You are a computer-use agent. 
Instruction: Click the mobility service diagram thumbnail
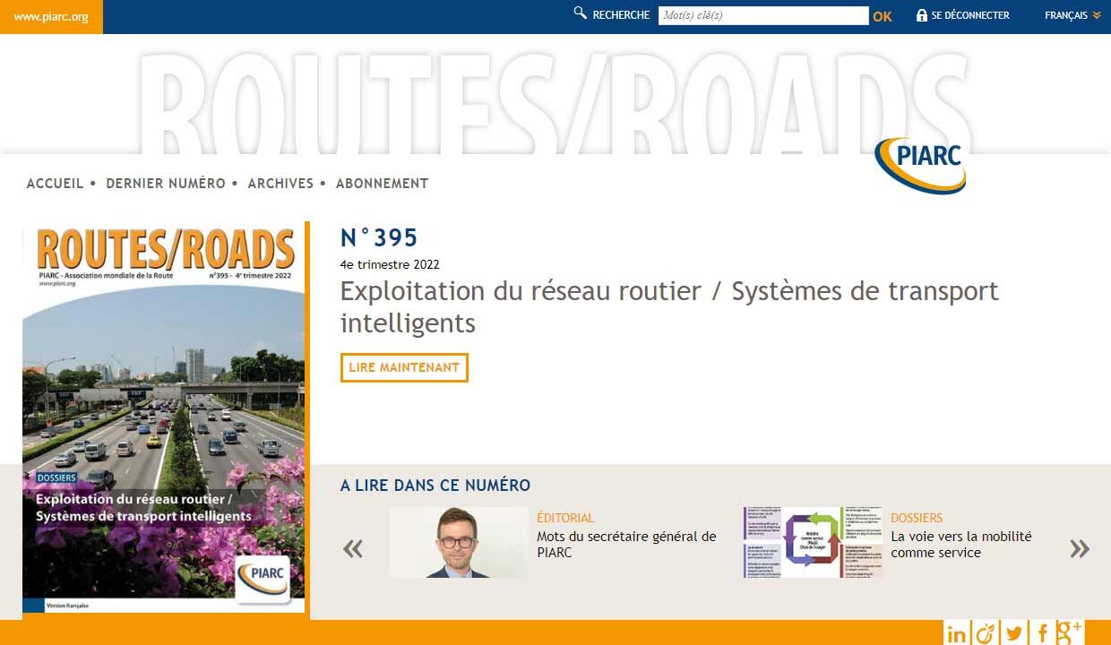coord(813,543)
